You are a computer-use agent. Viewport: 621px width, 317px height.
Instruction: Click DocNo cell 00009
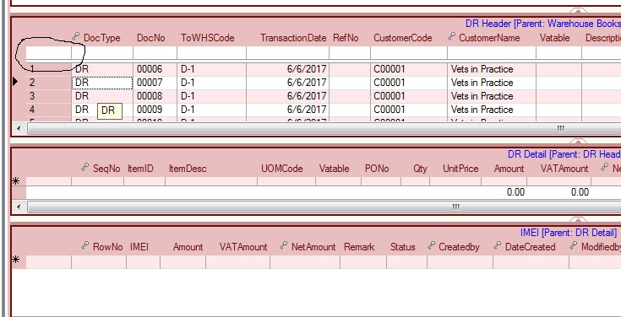pos(155,110)
